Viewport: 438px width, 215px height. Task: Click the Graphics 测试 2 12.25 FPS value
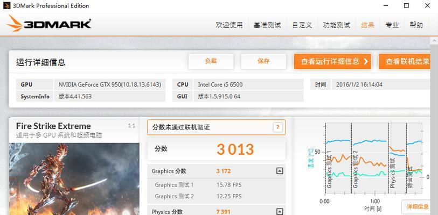[x=229, y=196]
